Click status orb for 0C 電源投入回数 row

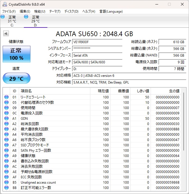click(x=6, y=113)
